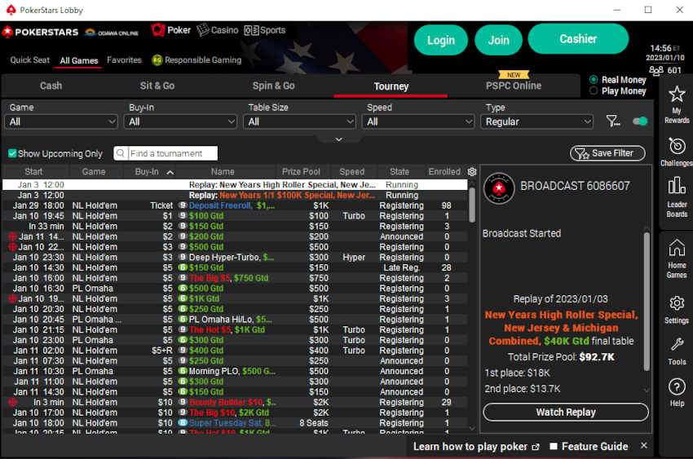Open the Table Size dropdown

300,121
